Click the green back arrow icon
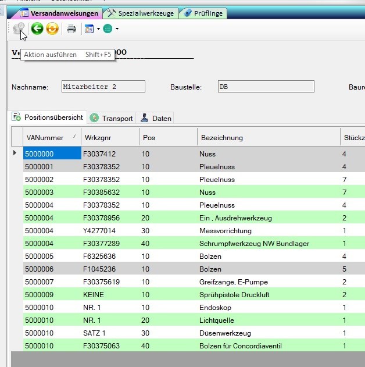The height and width of the screenshot is (367, 365). pyautogui.click(x=37, y=28)
